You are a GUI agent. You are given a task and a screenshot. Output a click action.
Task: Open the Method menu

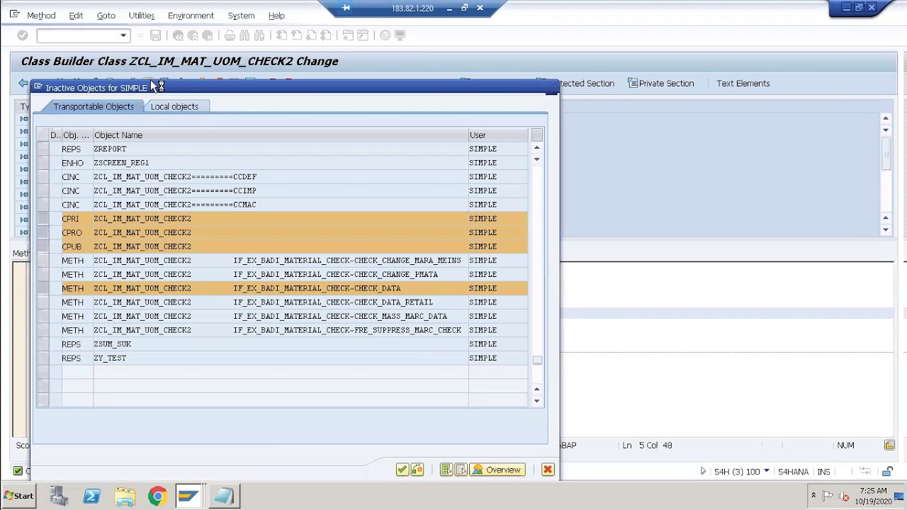coord(41,15)
